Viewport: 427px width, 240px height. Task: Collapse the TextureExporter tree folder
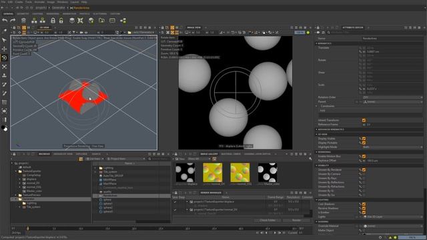coord(16,171)
